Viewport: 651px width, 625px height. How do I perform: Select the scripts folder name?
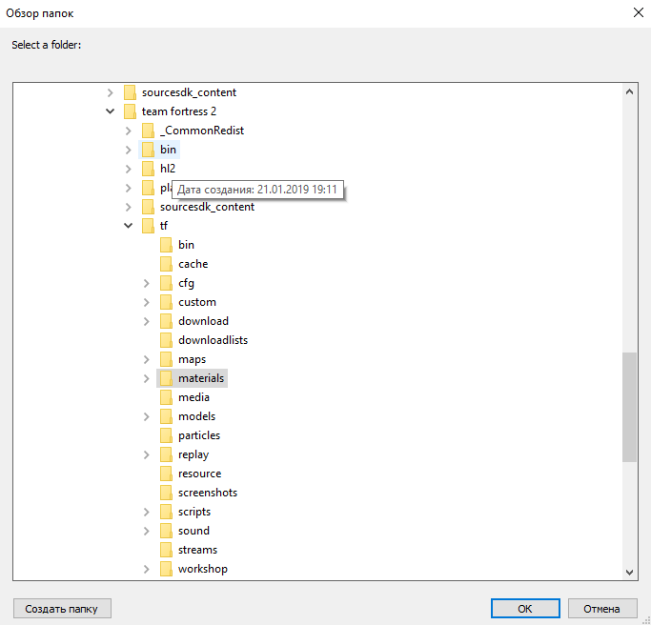coord(194,513)
